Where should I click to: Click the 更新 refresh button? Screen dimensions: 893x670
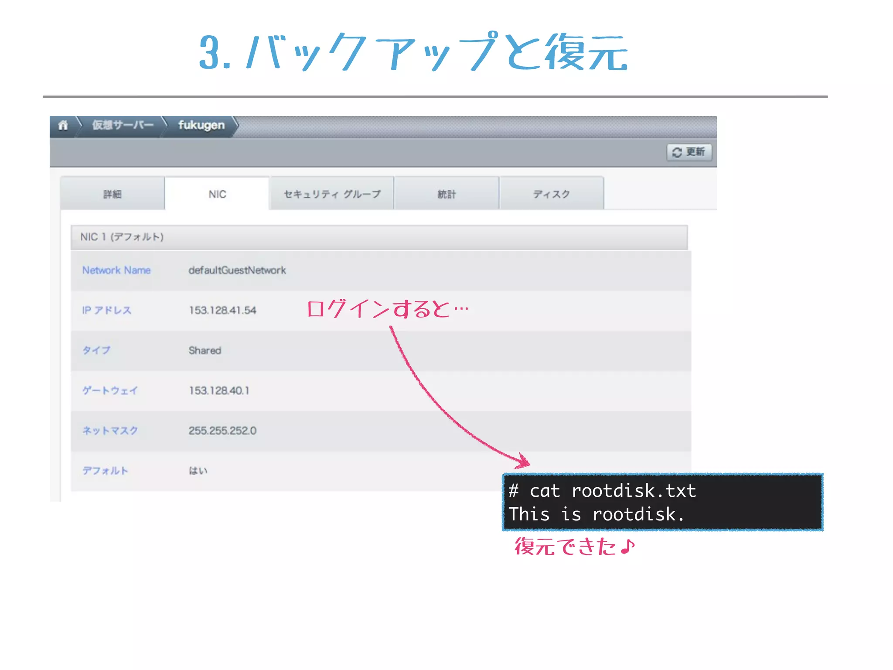[689, 152]
